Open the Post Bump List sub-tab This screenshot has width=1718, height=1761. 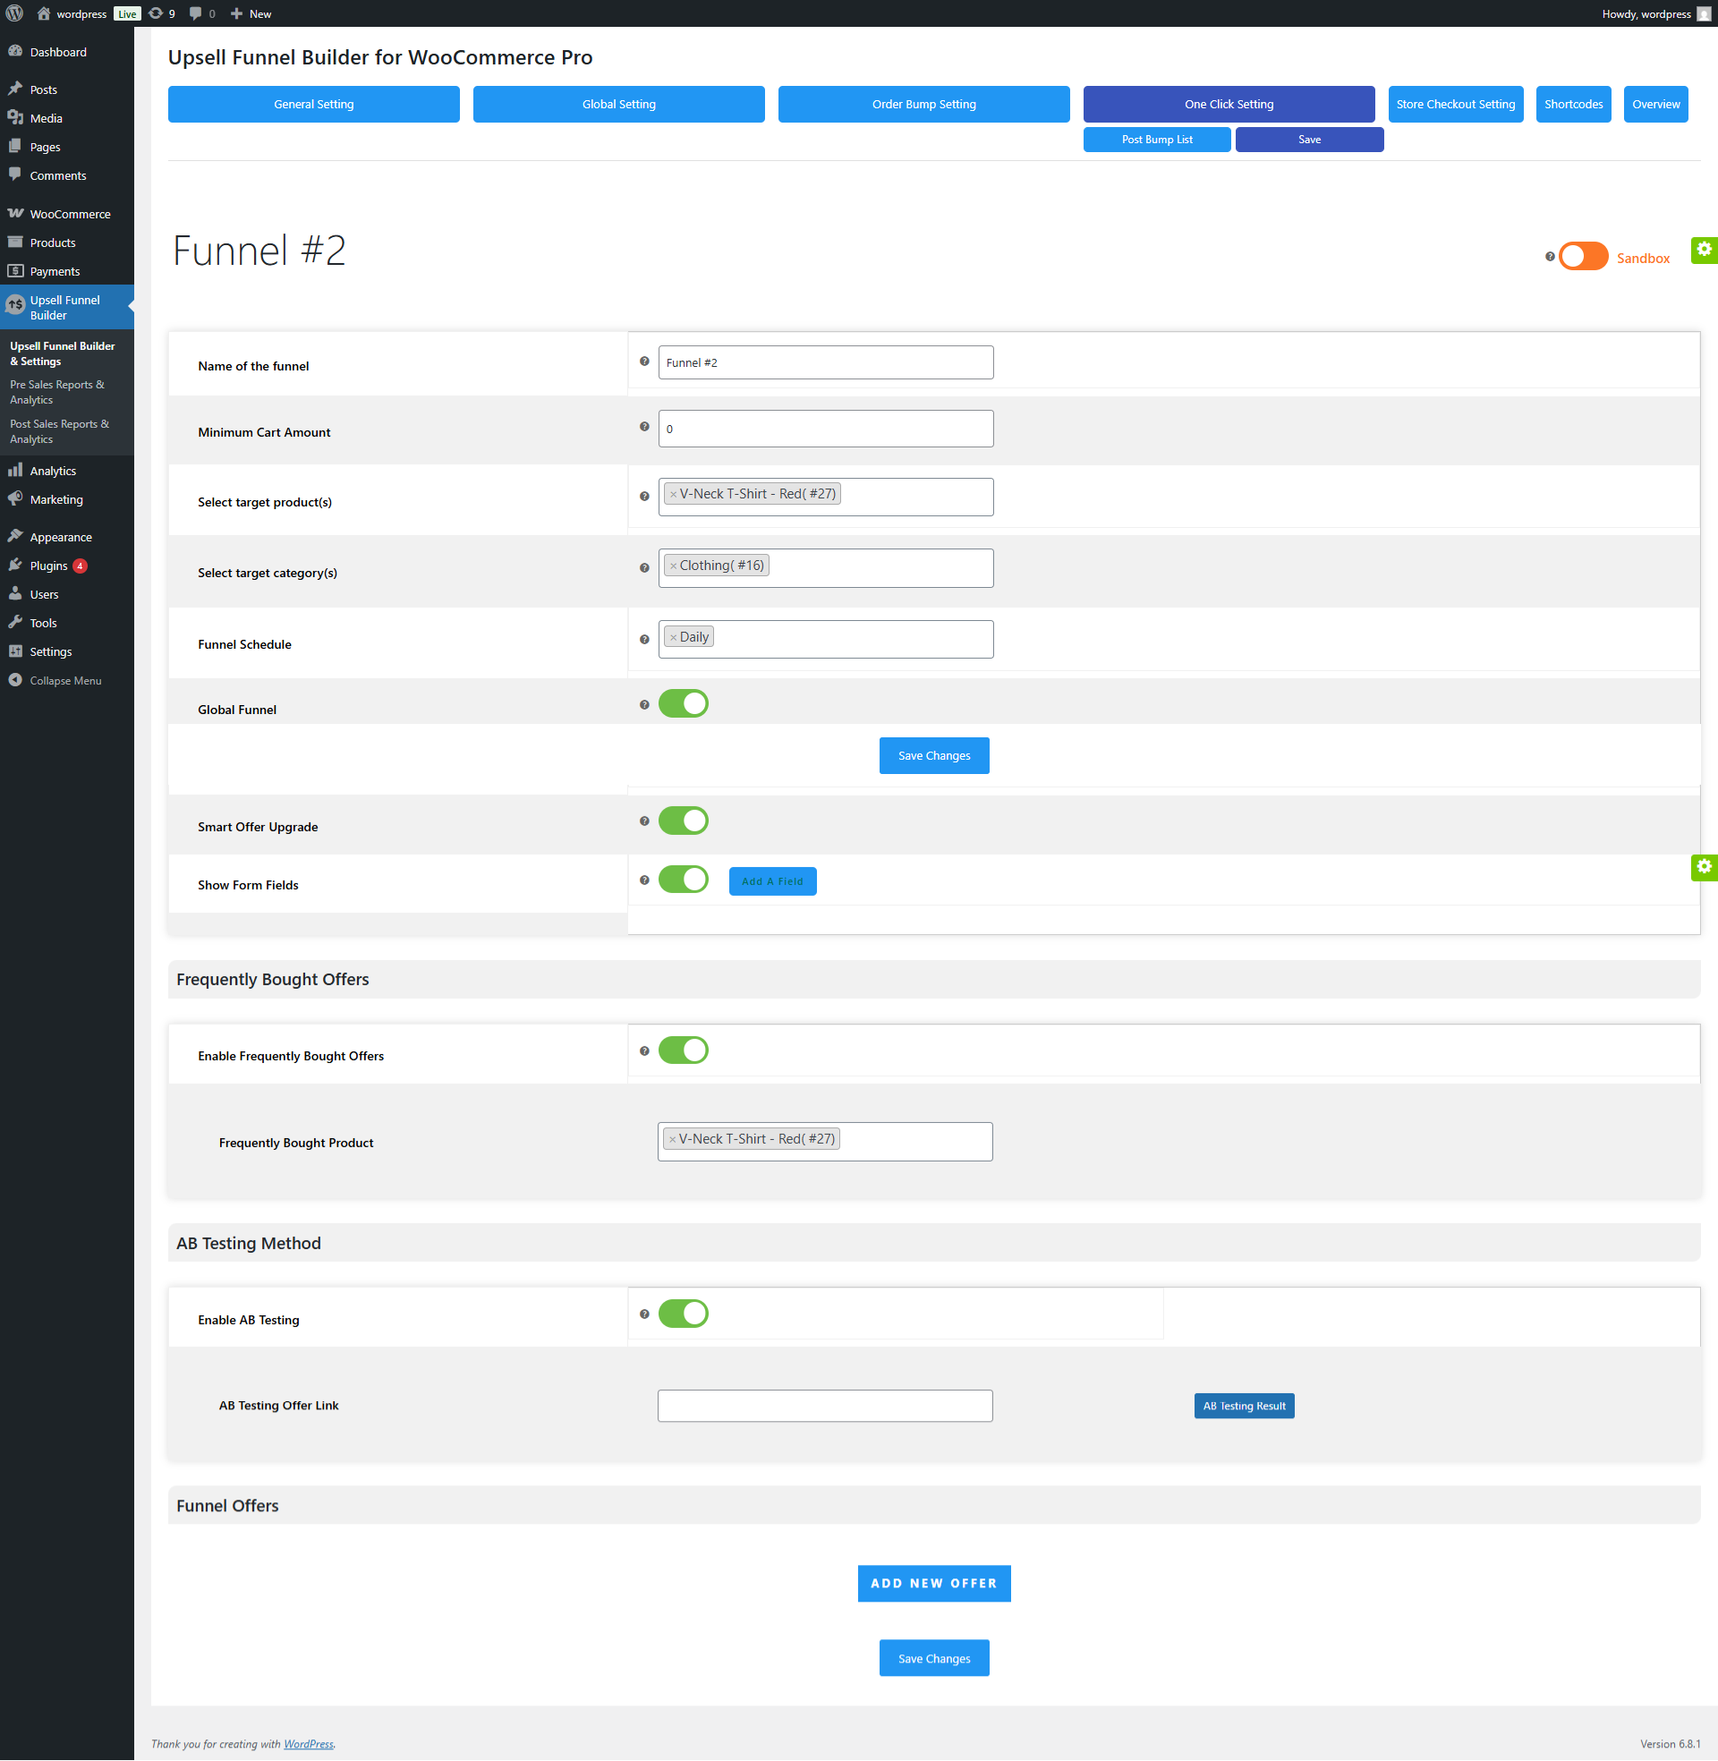click(1157, 140)
